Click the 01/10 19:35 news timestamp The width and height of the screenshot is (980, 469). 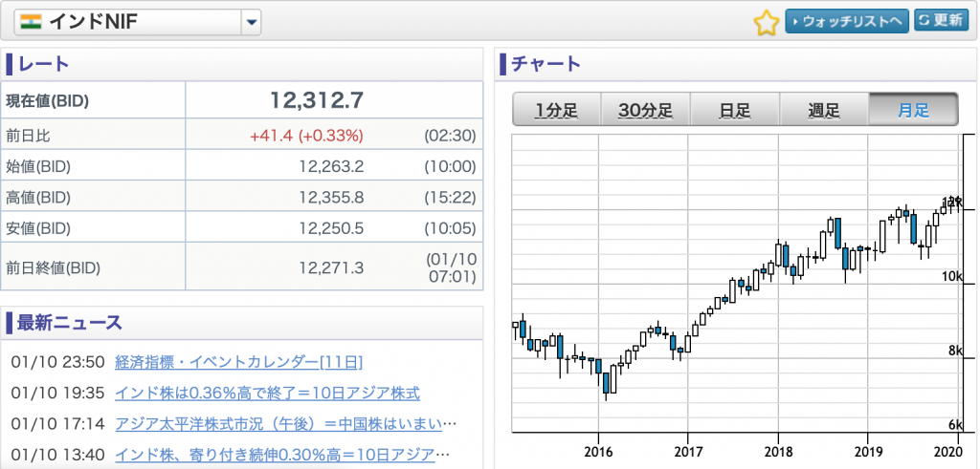click(57, 393)
